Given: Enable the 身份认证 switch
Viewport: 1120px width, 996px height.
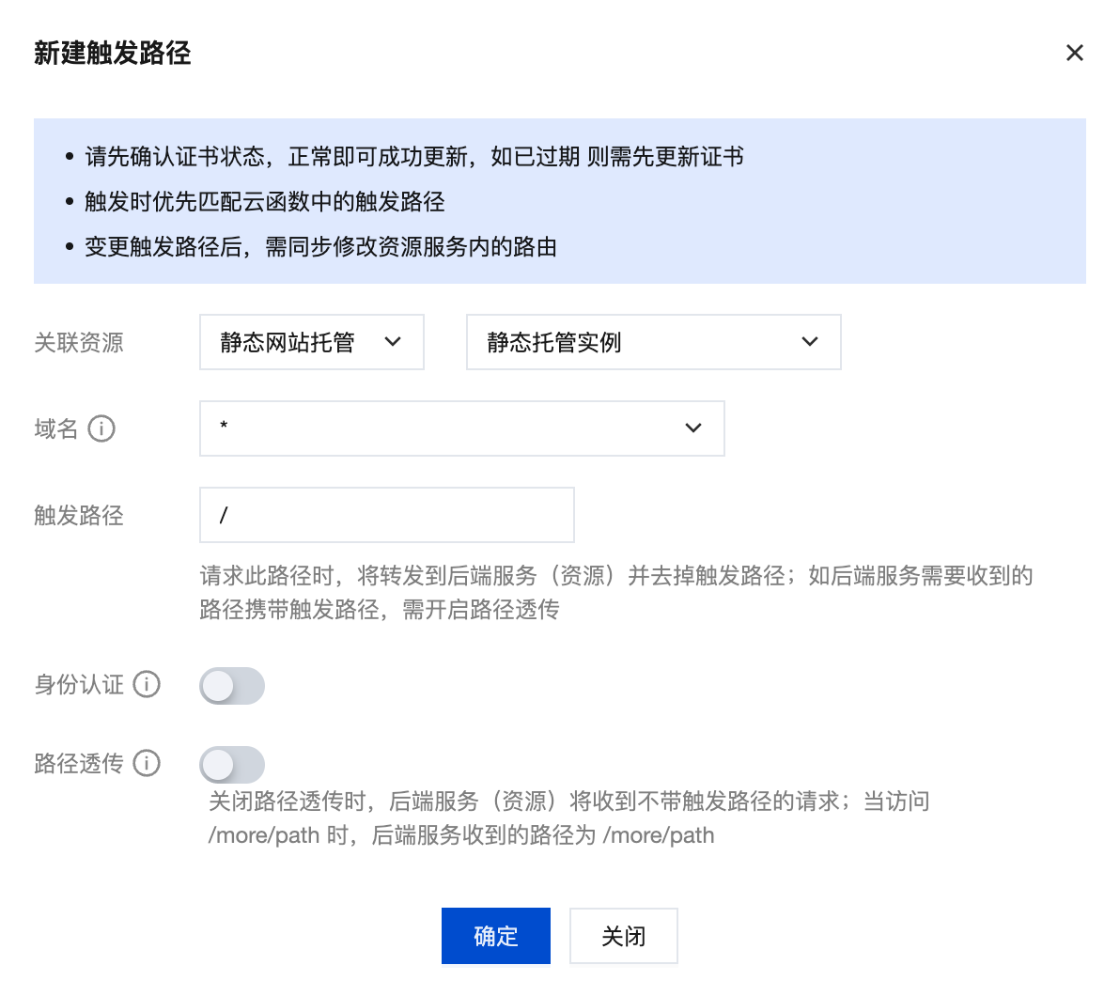Looking at the screenshot, I should [232, 686].
